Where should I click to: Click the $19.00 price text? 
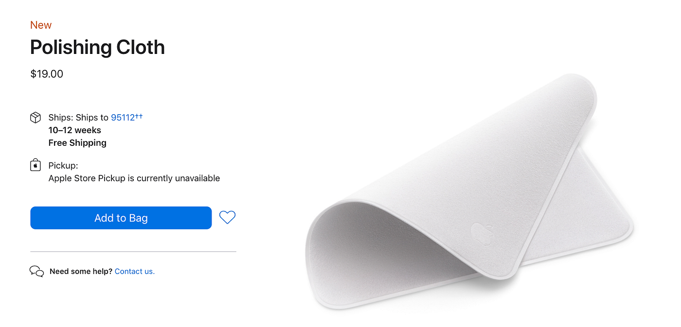point(47,74)
